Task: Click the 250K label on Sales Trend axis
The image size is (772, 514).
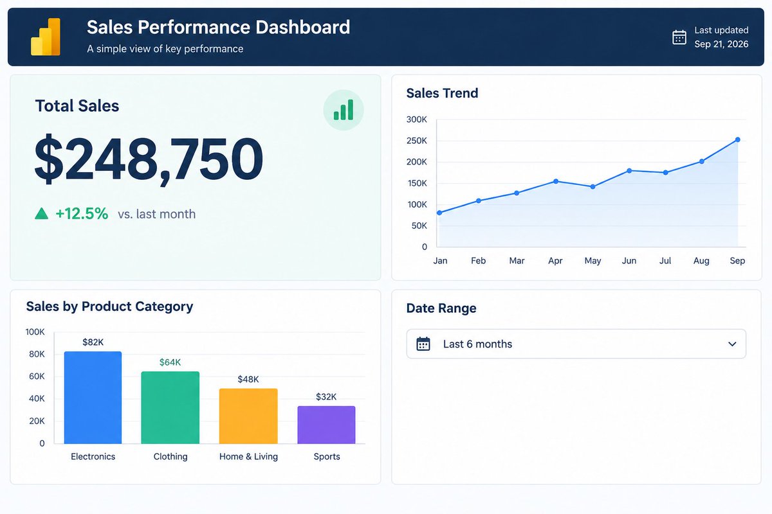Action: tap(417, 141)
